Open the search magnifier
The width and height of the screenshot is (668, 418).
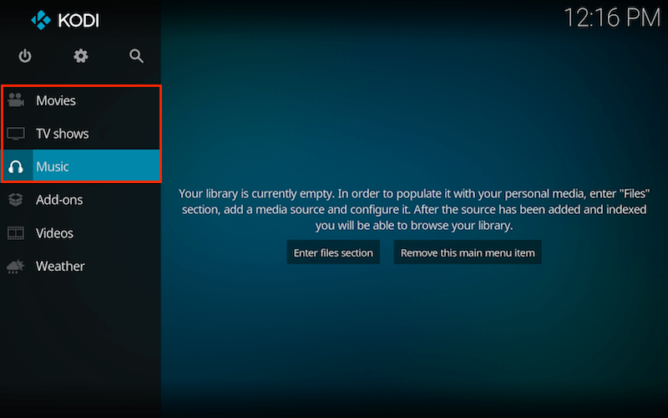point(136,56)
